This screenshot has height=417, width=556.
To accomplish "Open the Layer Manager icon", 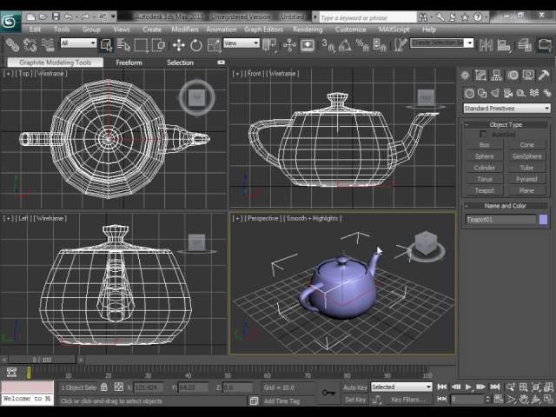I will point(525,45).
